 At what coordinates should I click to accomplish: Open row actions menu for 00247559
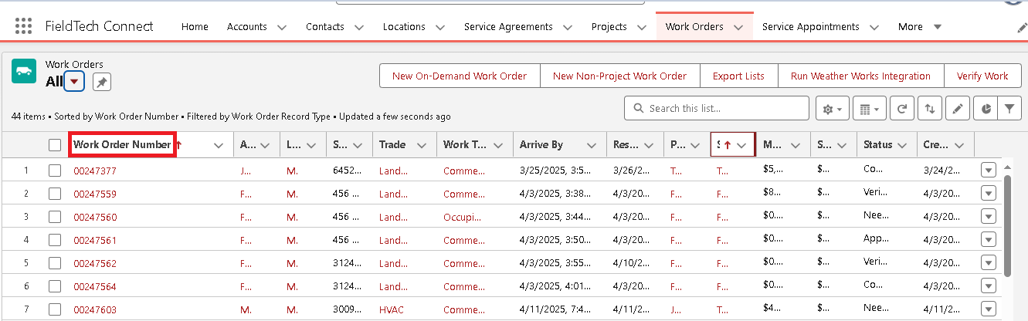[x=989, y=194]
